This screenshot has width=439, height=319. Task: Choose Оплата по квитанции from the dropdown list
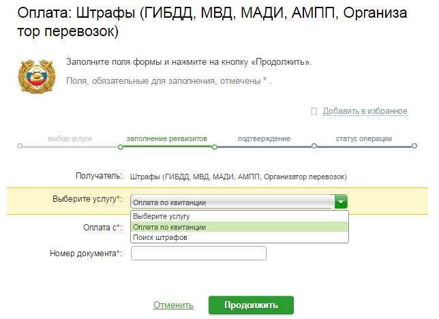239,227
